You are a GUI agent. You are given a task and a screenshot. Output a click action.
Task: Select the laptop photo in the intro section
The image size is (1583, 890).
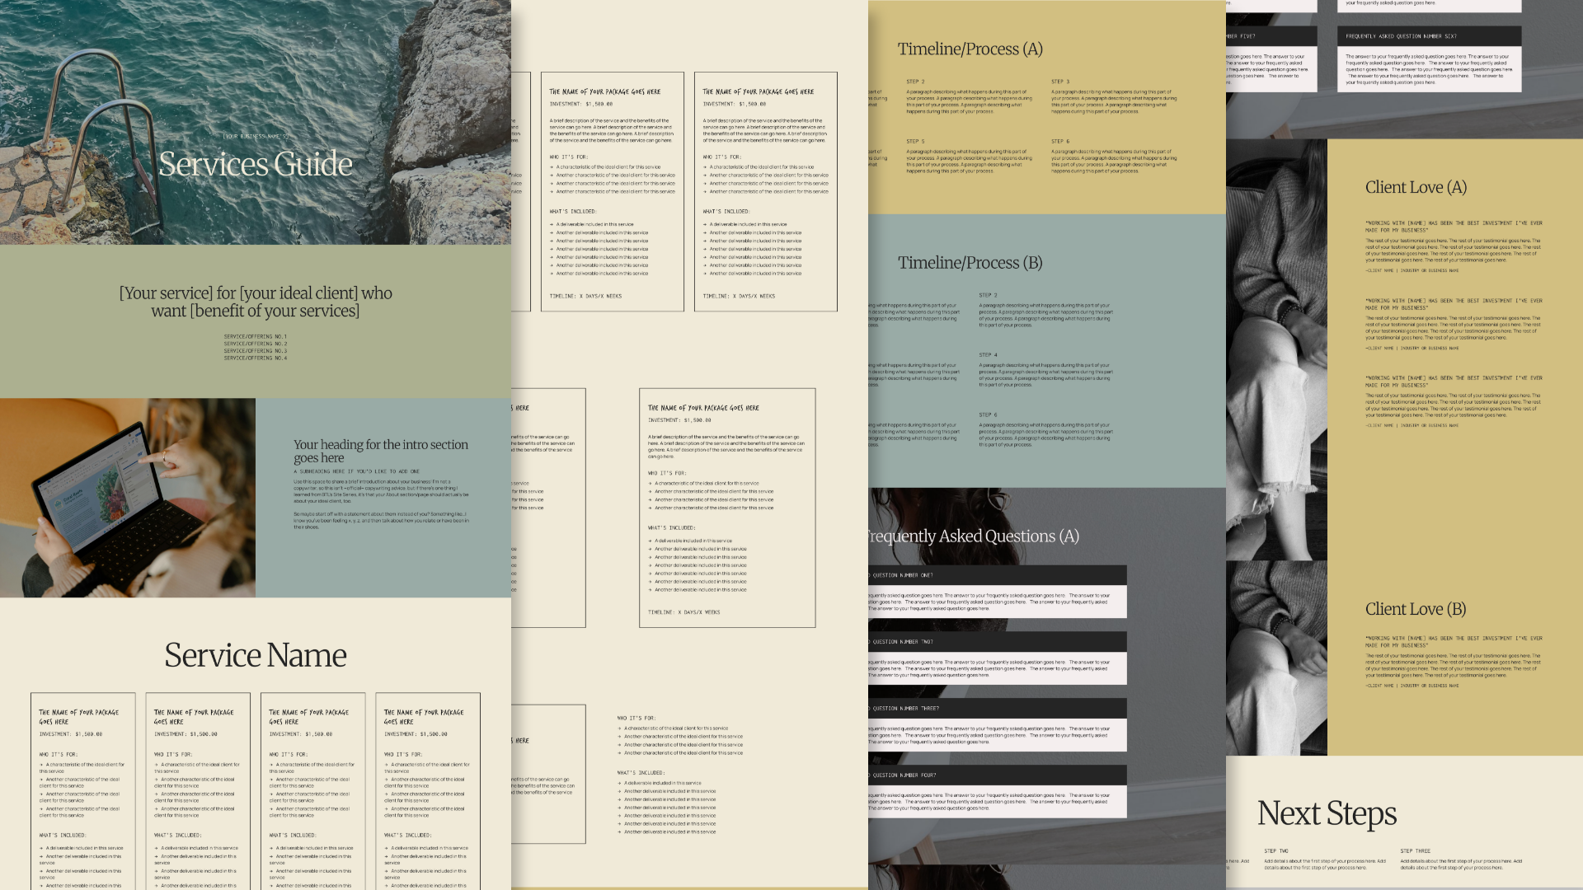(x=128, y=498)
